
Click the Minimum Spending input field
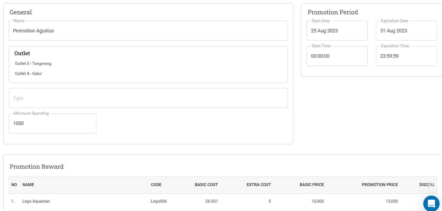pyautogui.click(x=52, y=123)
